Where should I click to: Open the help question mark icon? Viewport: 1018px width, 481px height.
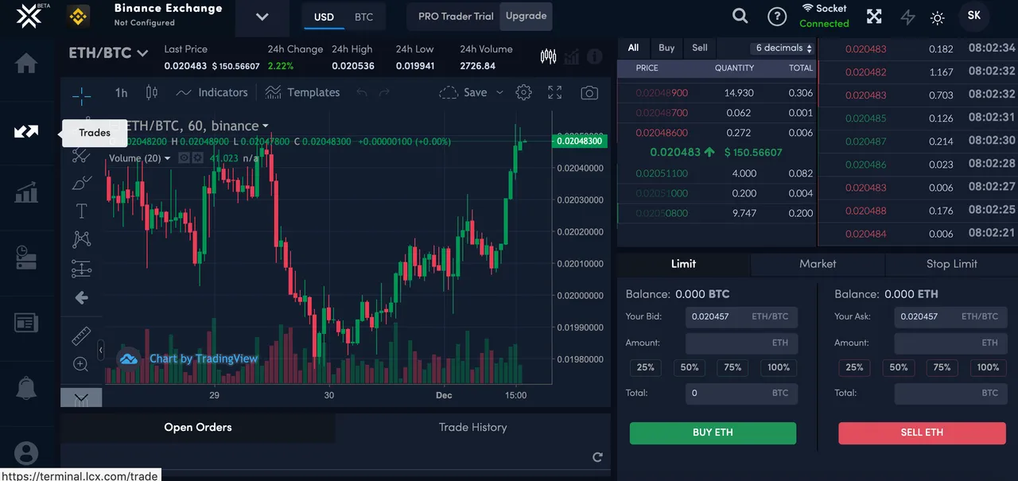[777, 17]
